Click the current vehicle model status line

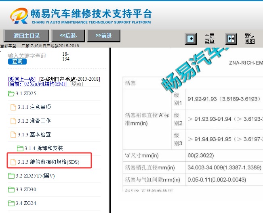tap(40, 46)
